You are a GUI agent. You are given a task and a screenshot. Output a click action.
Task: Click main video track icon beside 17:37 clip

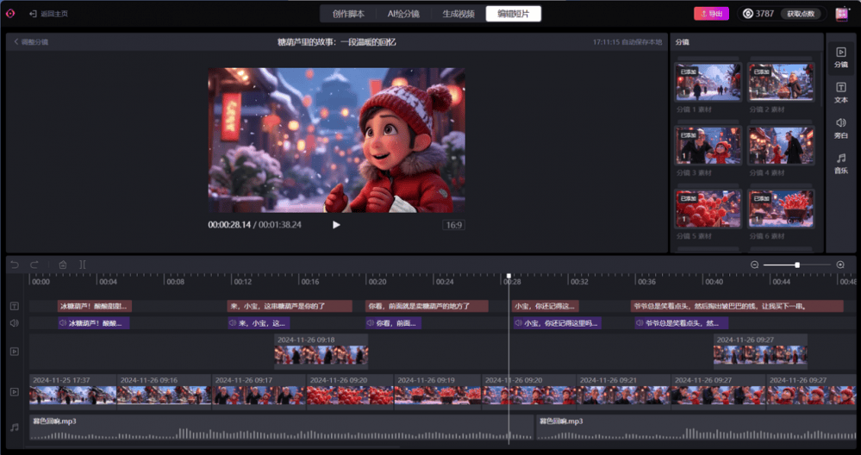click(x=15, y=392)
